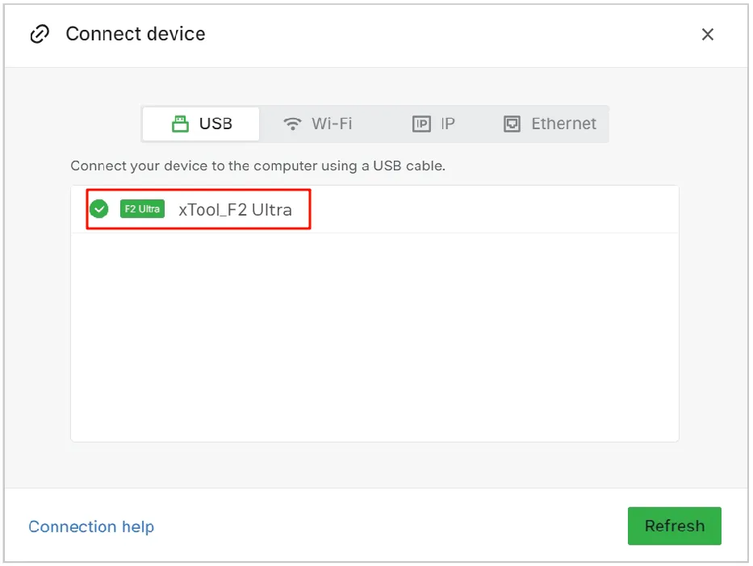This screenshot has width=753, height=566.
Task: Click the Ethernet label text
Action: click(x=563, y=124)
